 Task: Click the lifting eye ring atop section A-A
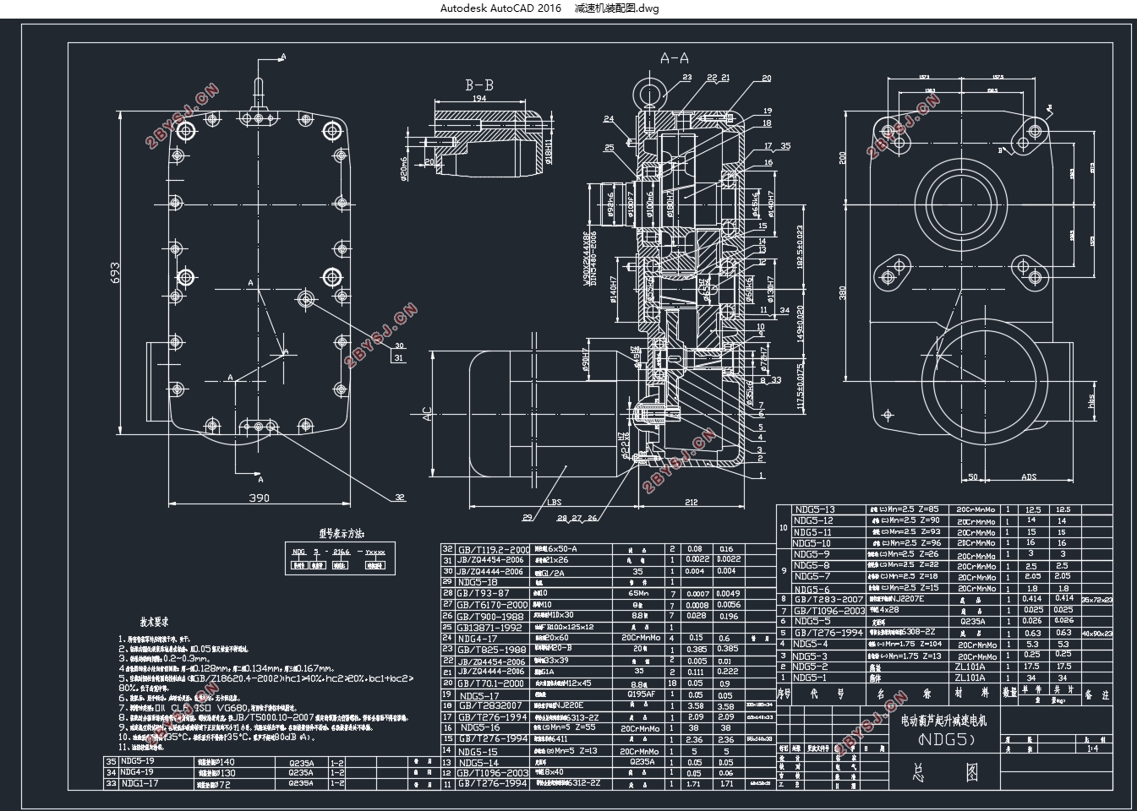click(x=653, y=90)
